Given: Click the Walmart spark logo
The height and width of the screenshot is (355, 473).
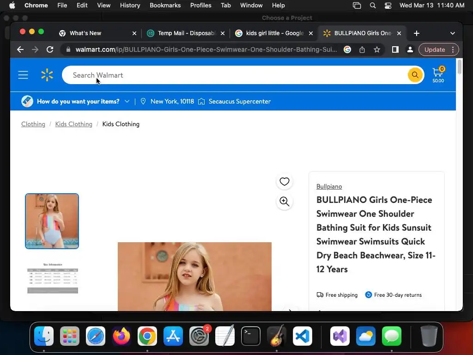Looking at the screenshot, I should click(47, 75).
